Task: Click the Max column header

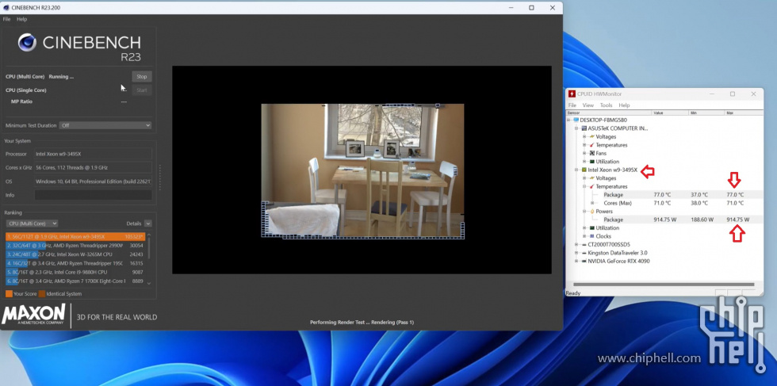Action: pos(744,113)
